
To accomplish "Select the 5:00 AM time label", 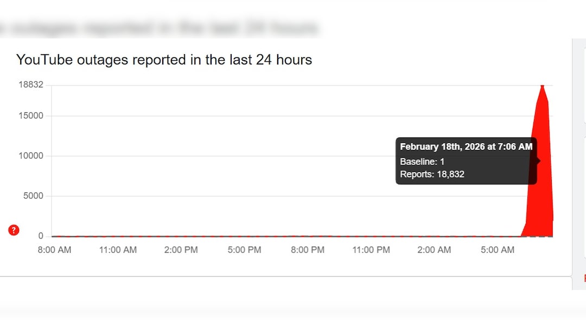I will click(498, 250).
